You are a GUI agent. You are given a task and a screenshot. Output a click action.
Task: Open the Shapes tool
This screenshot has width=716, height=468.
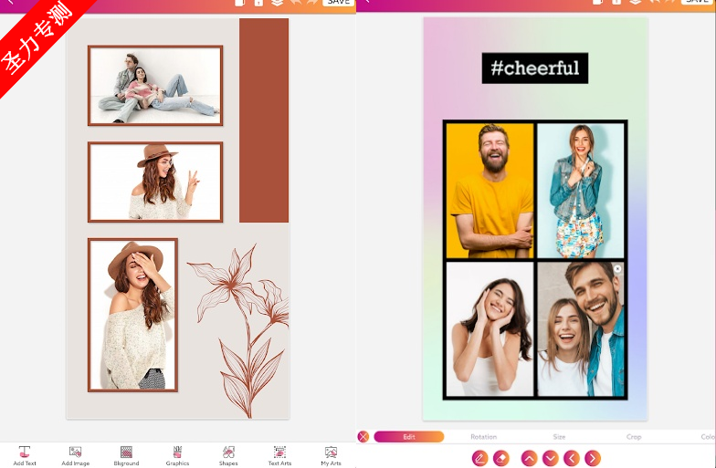(x=228, y=456)
